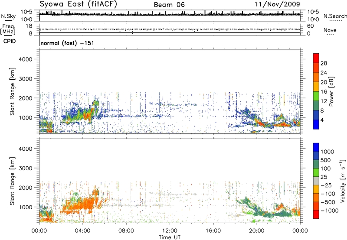Image resolution: width=347 pixels, height=240 pixels.
Task: Click the "12:00" time tick label
Action: [x=170, y=231]
